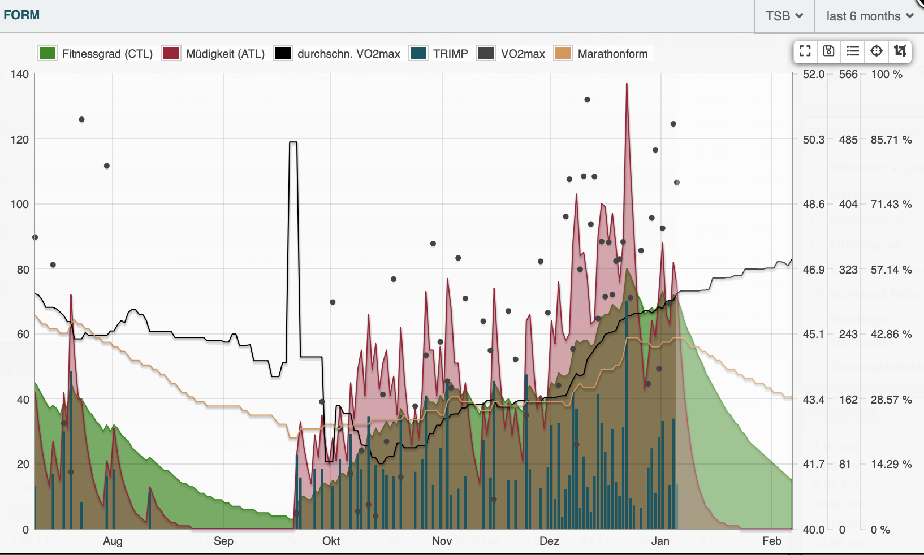Click the dark gray VO2max color swatch

pyautogui.click(x=486, y=54)
